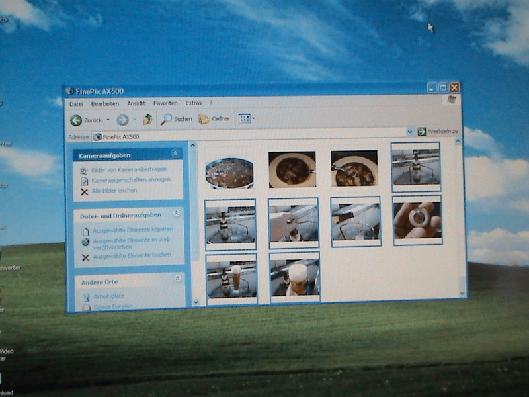Click the Arbeitsplatz computer icon
This screenshot has width=529, height=397.
point(87,297)
